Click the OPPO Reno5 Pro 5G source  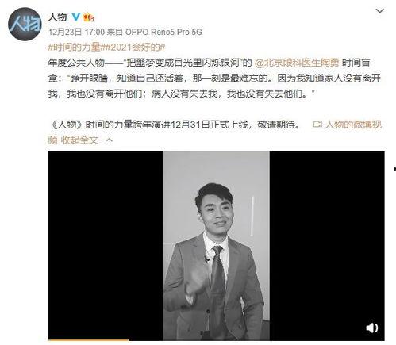(163, 32)
